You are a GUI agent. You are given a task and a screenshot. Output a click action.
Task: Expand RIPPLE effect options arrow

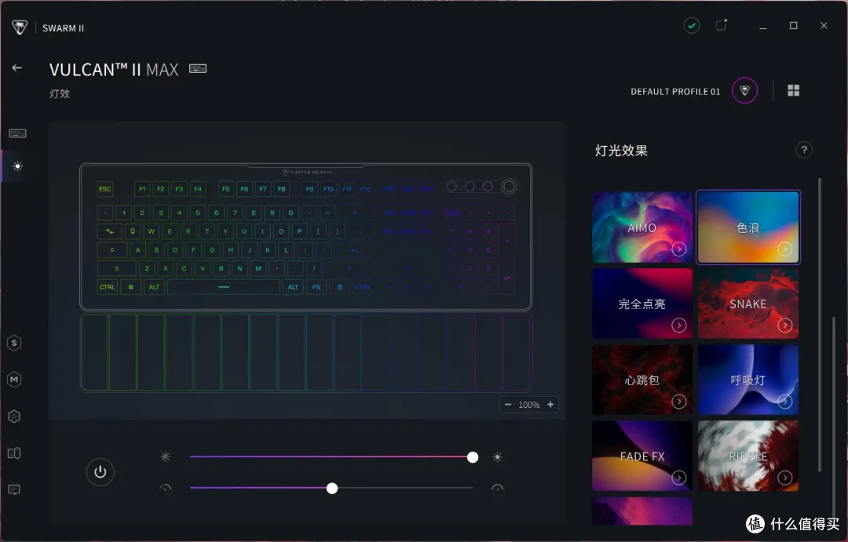coord(784,478)
